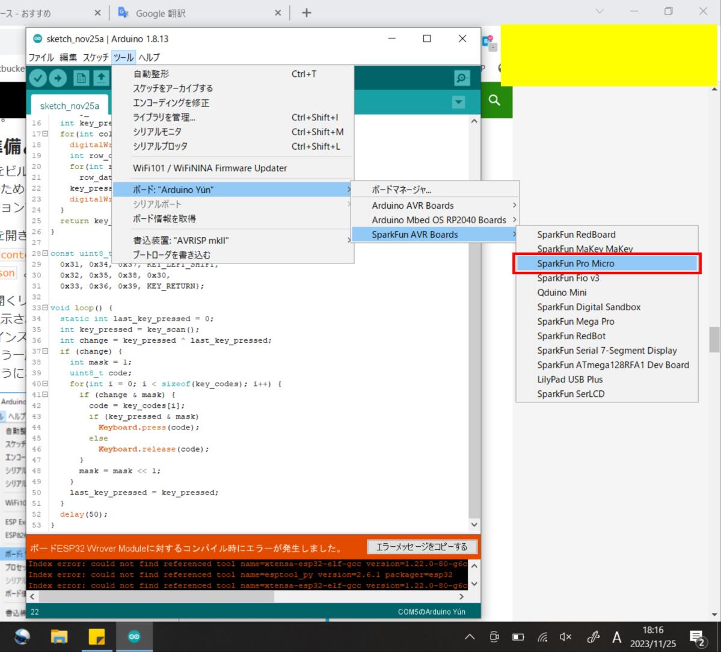Close the Google 翻訳 browser tab

click(278, 13)
